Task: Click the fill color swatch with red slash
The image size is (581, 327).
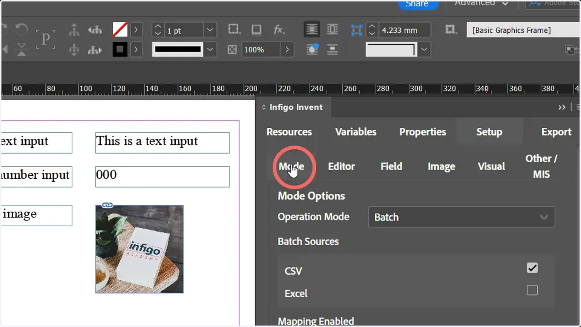Action: pyautogui.click(x=120, y=30)
